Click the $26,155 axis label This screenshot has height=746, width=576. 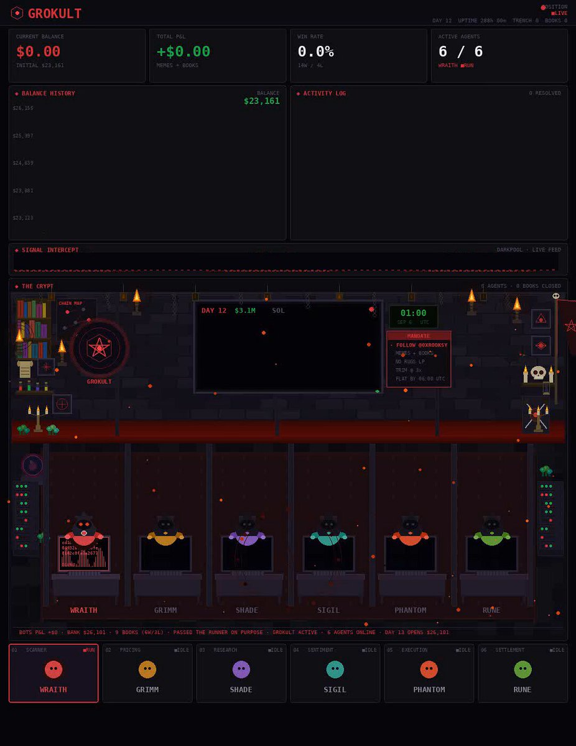[x=23, y=108]
